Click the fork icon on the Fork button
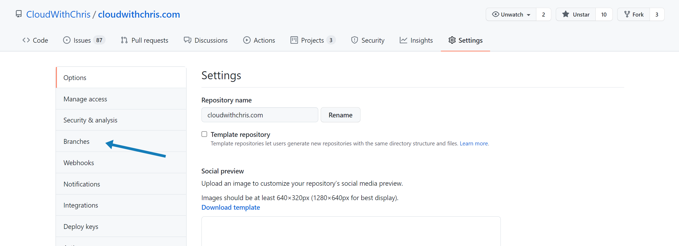This screenshot has width=679, height=246. coord(626,14)
